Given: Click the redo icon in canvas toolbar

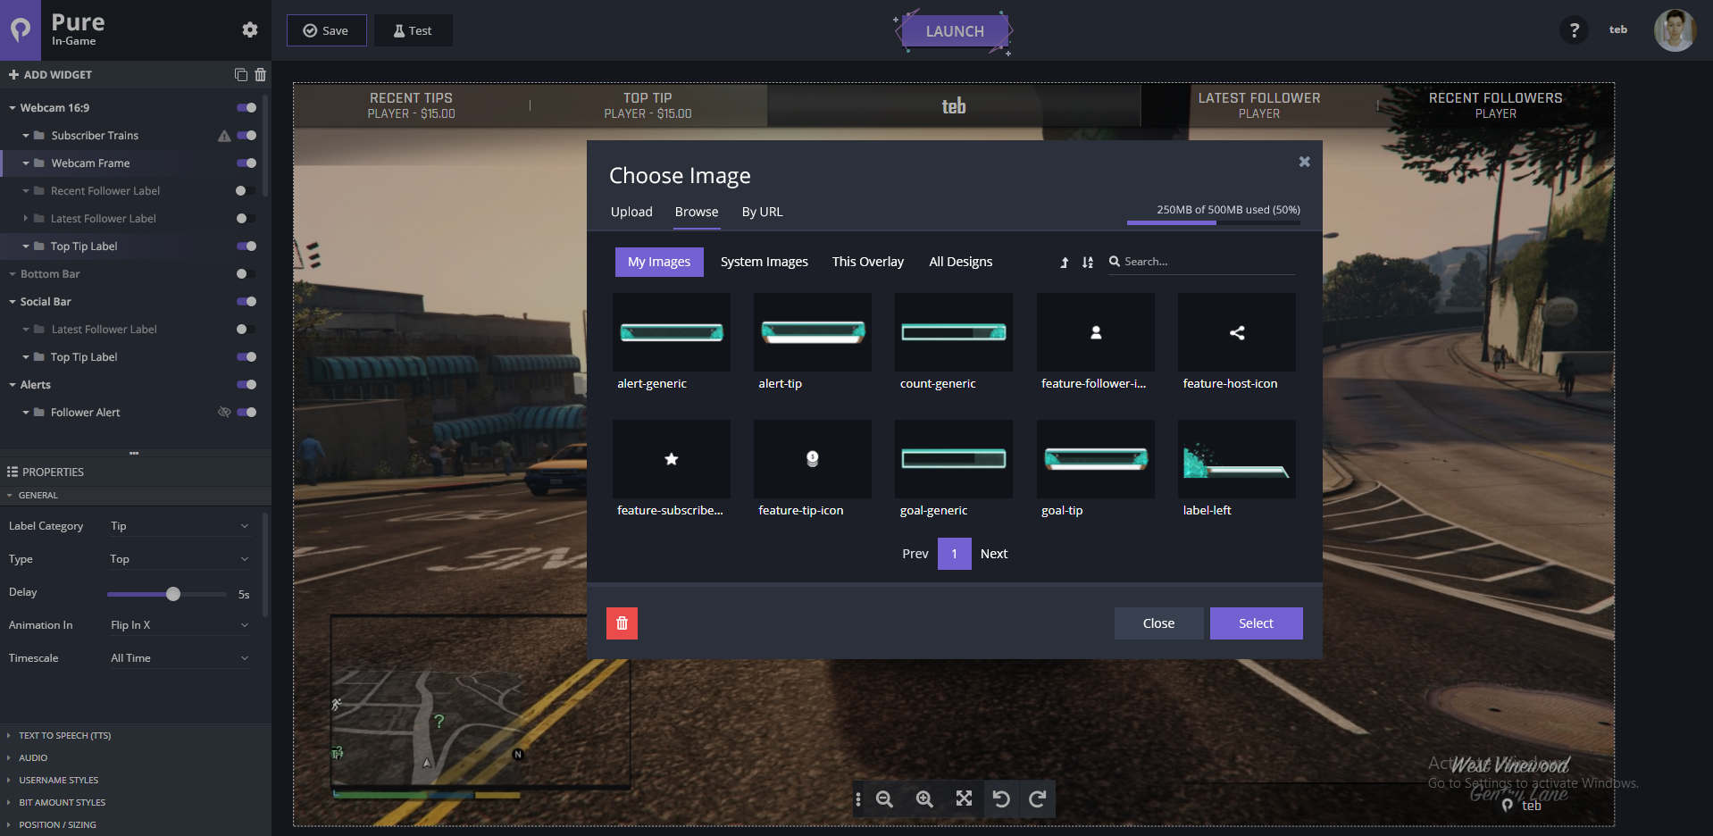Looking at the screenshot, I should (x=1037, y=798).
